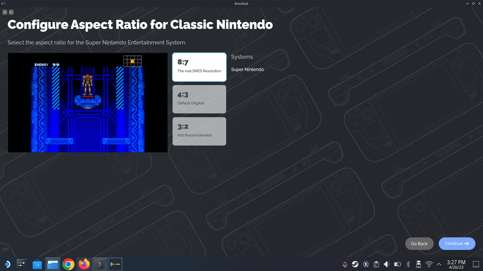Open Google Chrome from the taskbar
Viewport: 483px width, 271px height.
coord(68,264)
